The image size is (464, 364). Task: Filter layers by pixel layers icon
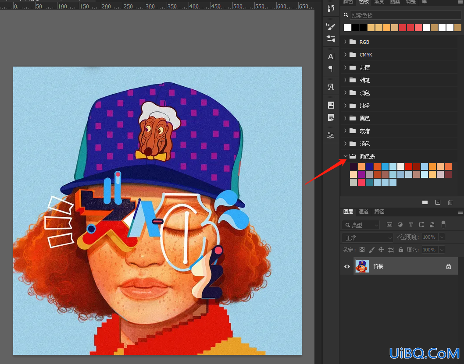(x=389, y=225)
